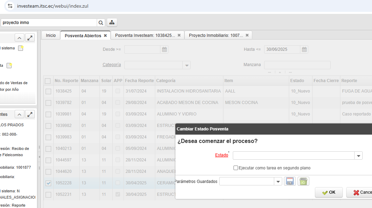Open the Parámetros Guardados dropdown
Image resolution: width=372 pixels, height=208 pixels.
tap(278, 181)
